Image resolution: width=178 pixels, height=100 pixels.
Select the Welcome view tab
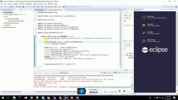(139, 10)
